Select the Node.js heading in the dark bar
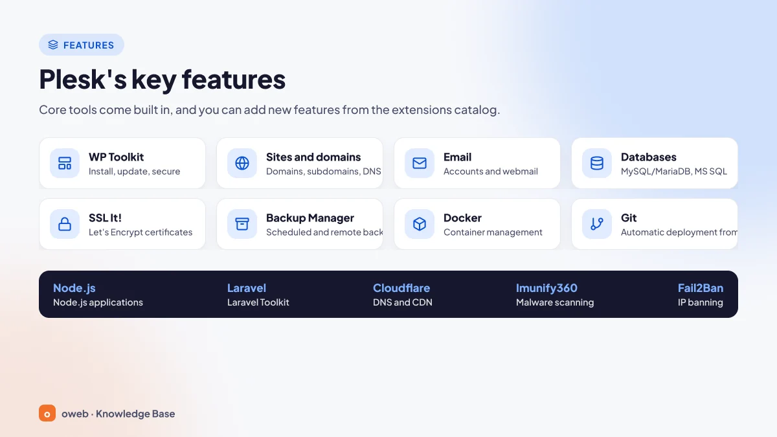The height and width of the screenshot is (437, 777). point(74,288)
